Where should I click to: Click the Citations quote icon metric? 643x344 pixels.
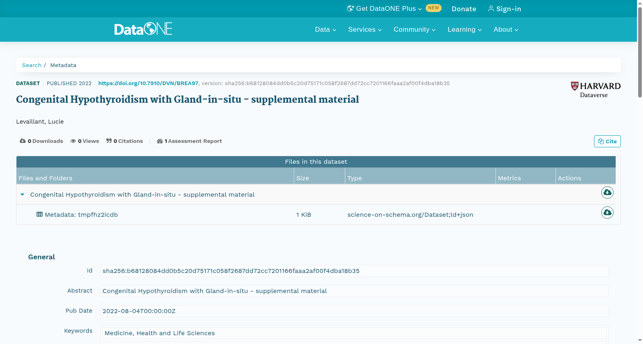tap(109, 141)
